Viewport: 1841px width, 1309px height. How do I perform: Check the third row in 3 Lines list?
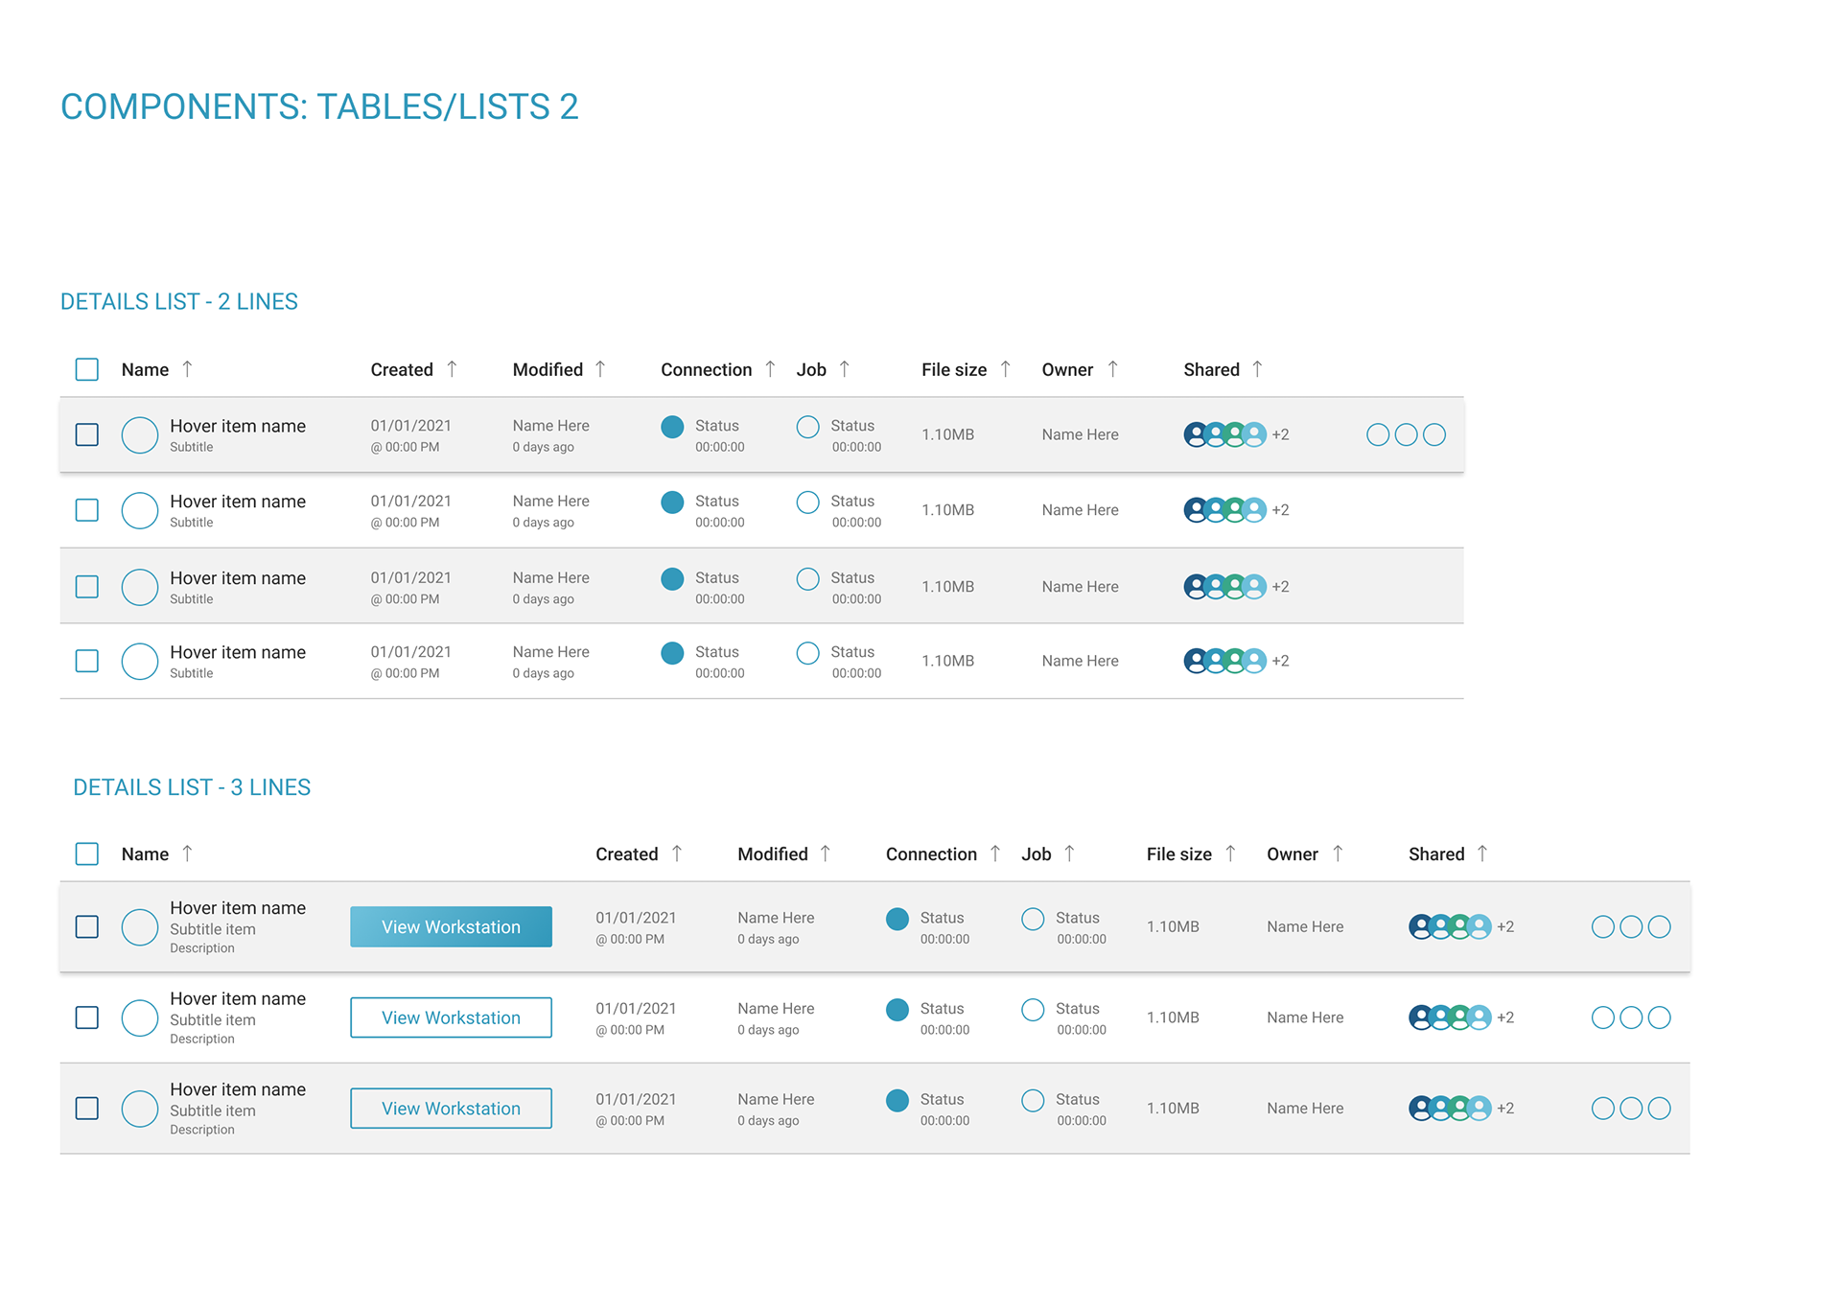87,1109
